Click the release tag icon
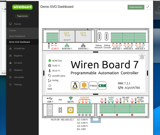 pyautogui.click(x=49, y=76)
